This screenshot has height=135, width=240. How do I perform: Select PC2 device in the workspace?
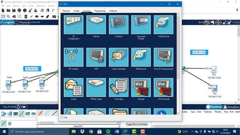pos(42,83)
